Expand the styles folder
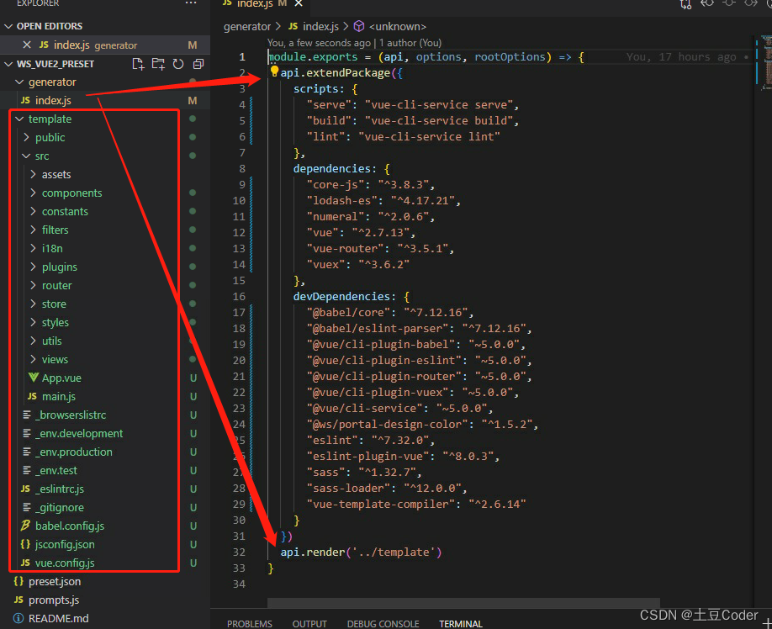Screen dimensions: 772x629 coord(33,322)
